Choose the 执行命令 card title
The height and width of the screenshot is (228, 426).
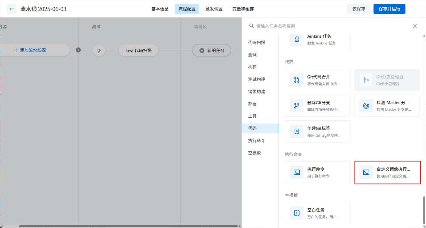316,169
